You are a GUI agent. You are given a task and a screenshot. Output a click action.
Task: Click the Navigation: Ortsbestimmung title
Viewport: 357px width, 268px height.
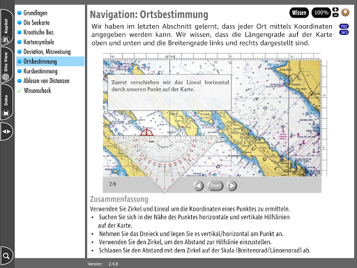(x=149, y=15)
